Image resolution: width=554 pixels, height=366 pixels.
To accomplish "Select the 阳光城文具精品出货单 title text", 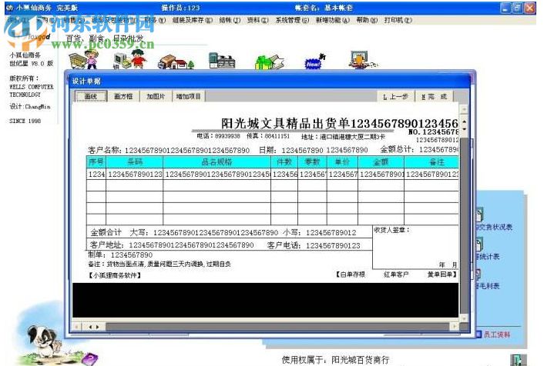I will (x=286, y=124).
